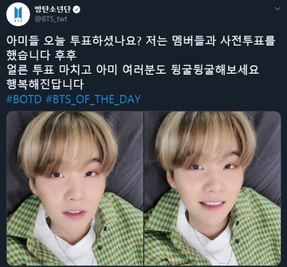287x267 pixels.
Task: Click the green checkered shirt in right photo
Action: pos(256,229)
